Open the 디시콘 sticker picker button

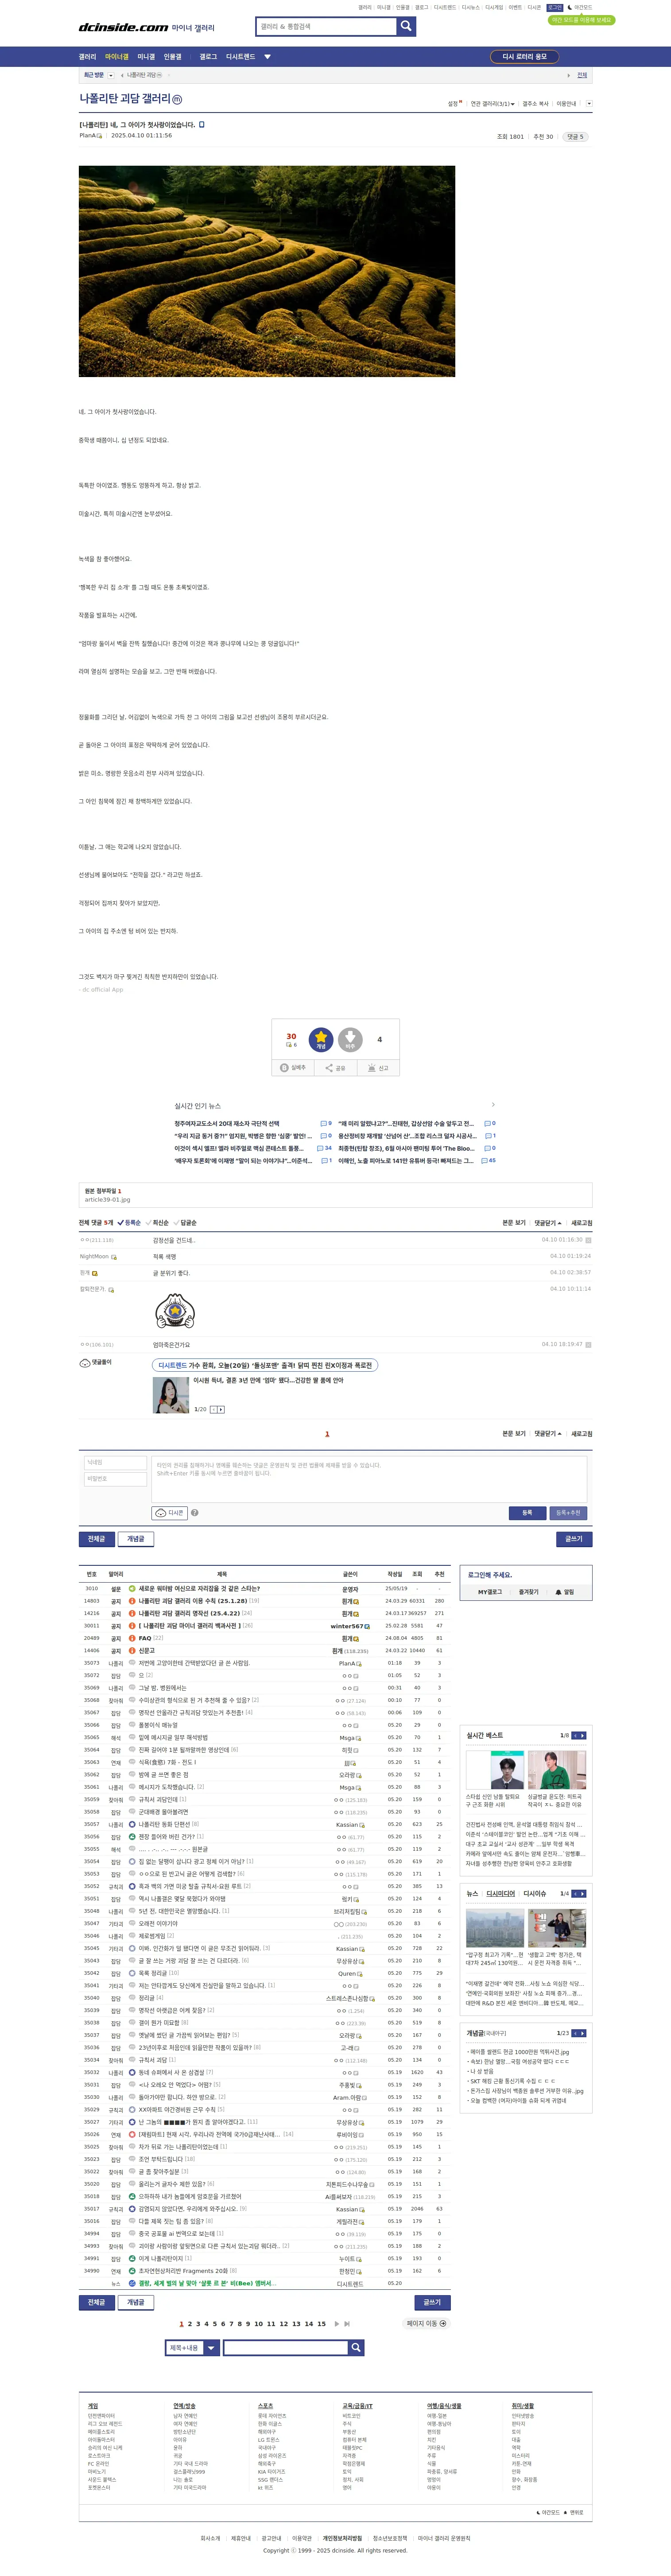[x=169, y=1512]
